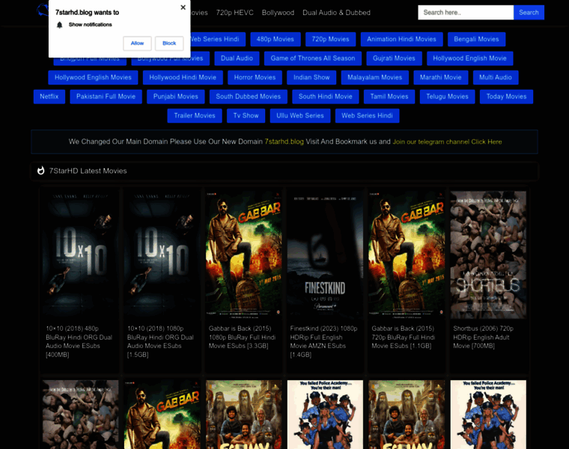Open Hollywood English Movies category
The image size is (569, 449).
(93, 78)
